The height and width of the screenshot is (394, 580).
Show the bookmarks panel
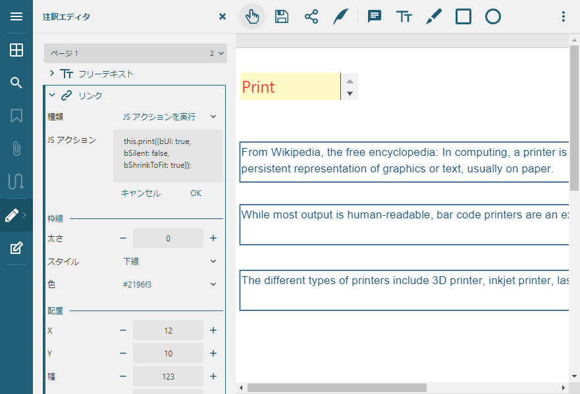pos(16,116)
